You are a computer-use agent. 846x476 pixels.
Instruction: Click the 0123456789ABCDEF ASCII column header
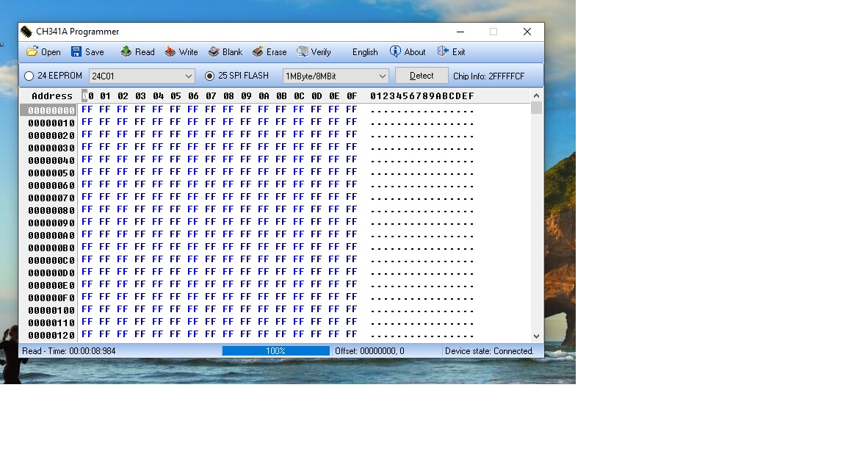(x=422, y=96)
